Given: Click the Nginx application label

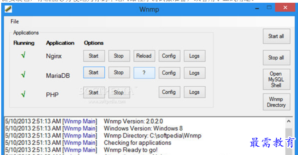Looking at the screenshot, I should 54,56.
